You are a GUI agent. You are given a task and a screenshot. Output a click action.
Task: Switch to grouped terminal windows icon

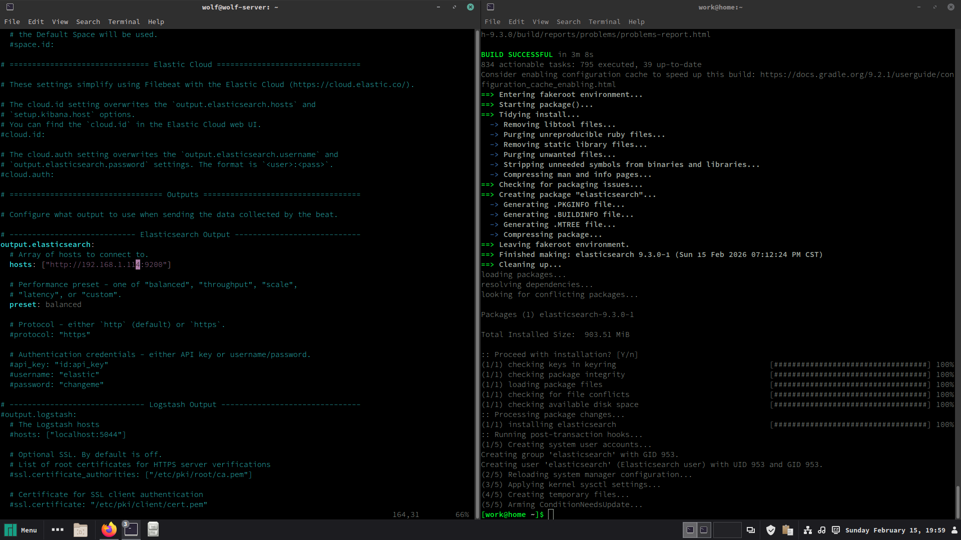click(131, 530)
